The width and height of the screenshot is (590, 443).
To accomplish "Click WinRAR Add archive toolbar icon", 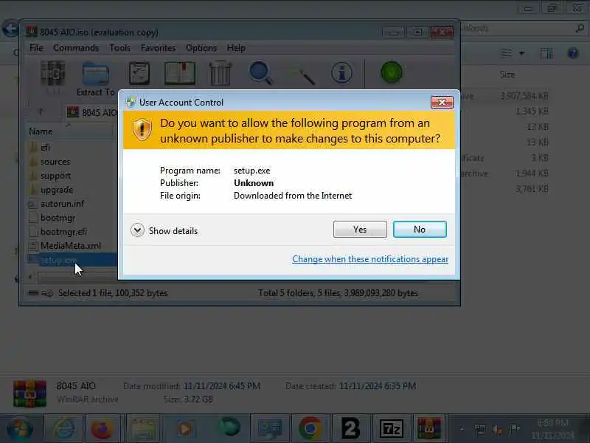I will tap(53, 73).
